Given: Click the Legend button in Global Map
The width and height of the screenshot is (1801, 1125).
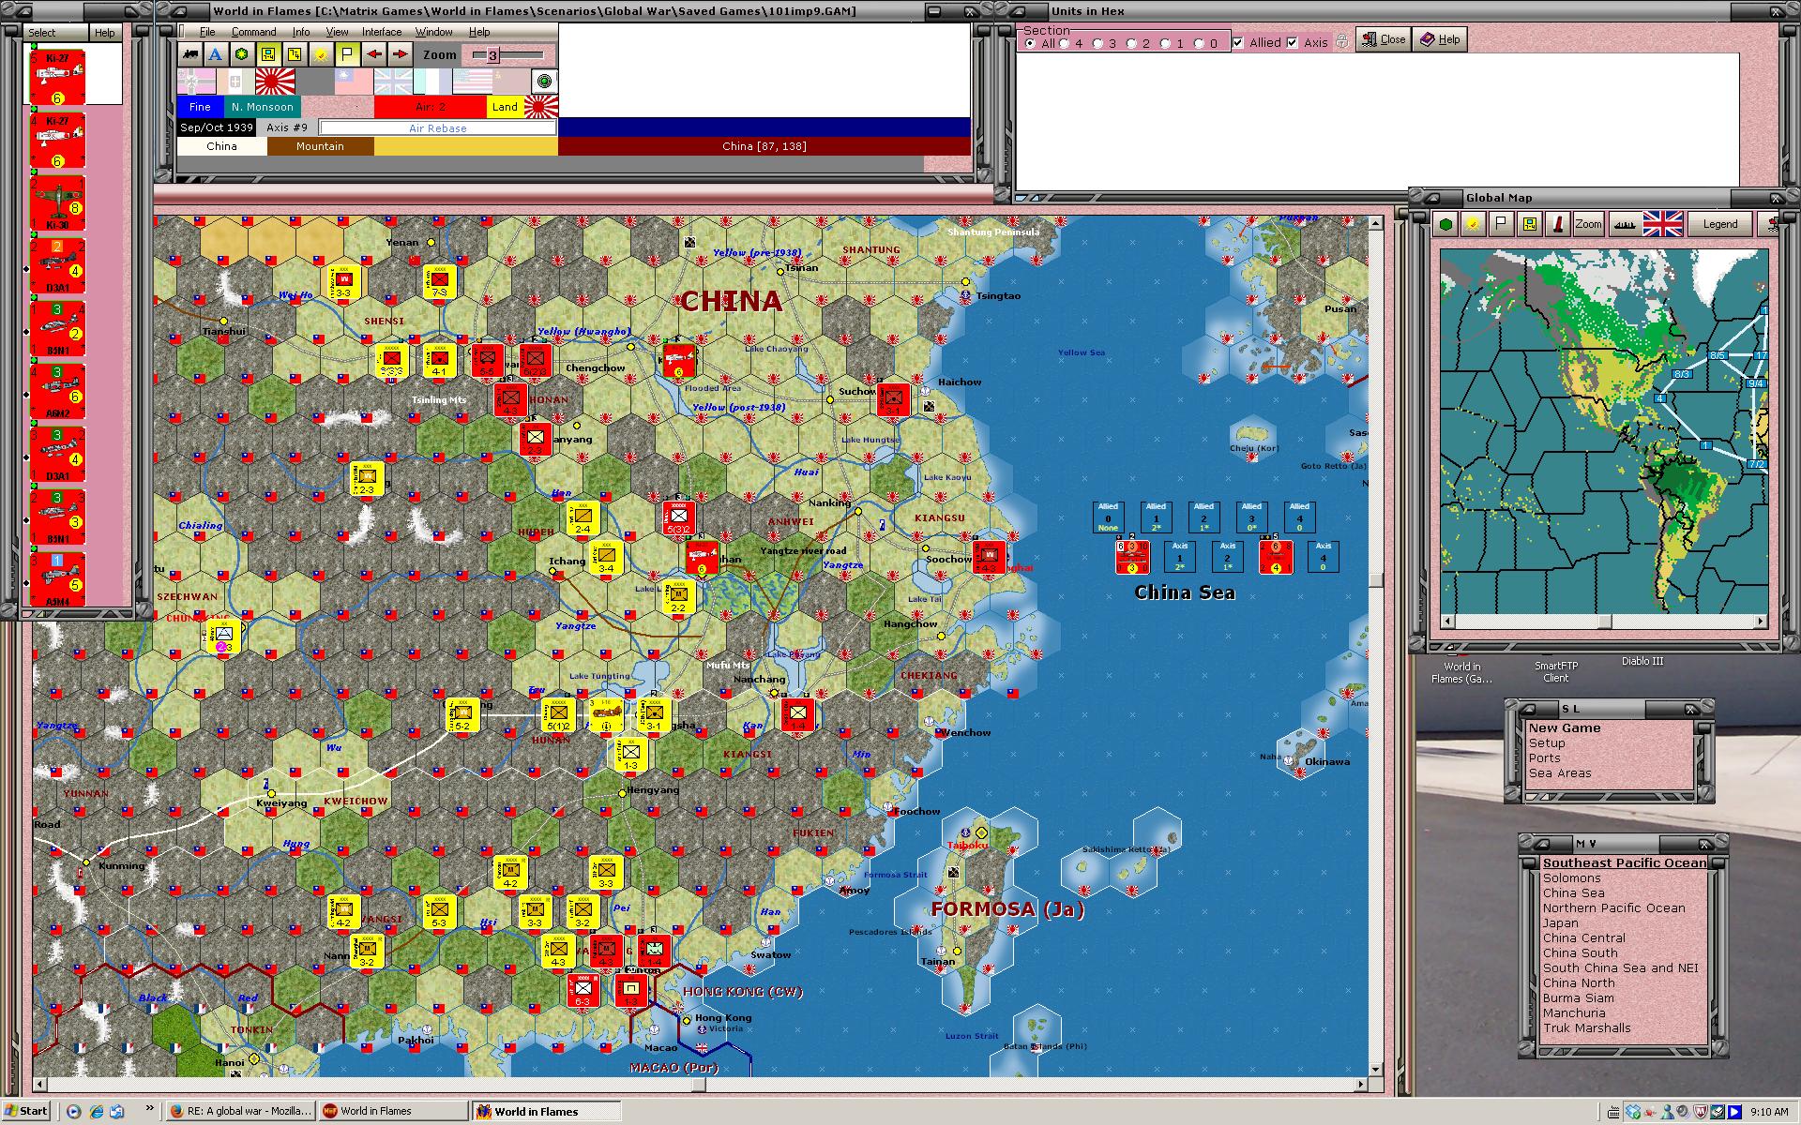Looking at the screenshot, I should 1719,224.
